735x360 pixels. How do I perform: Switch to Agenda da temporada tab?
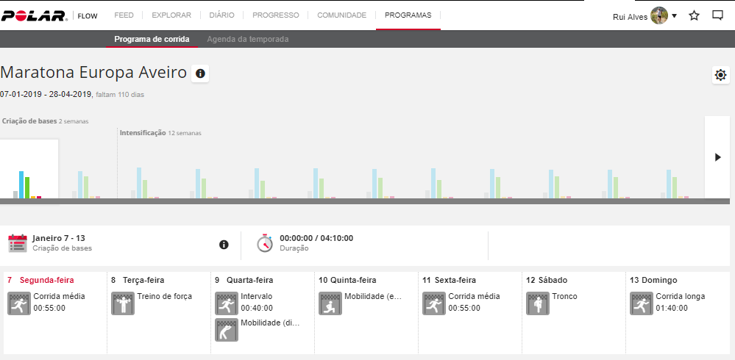(x=247, y=39)
